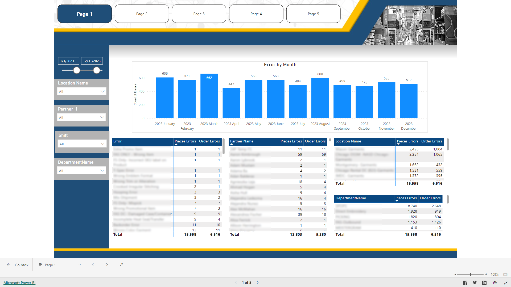Switch to the Page 2 tab
The width and height of the screenshot is (511, 287).
tap(142, 14)
